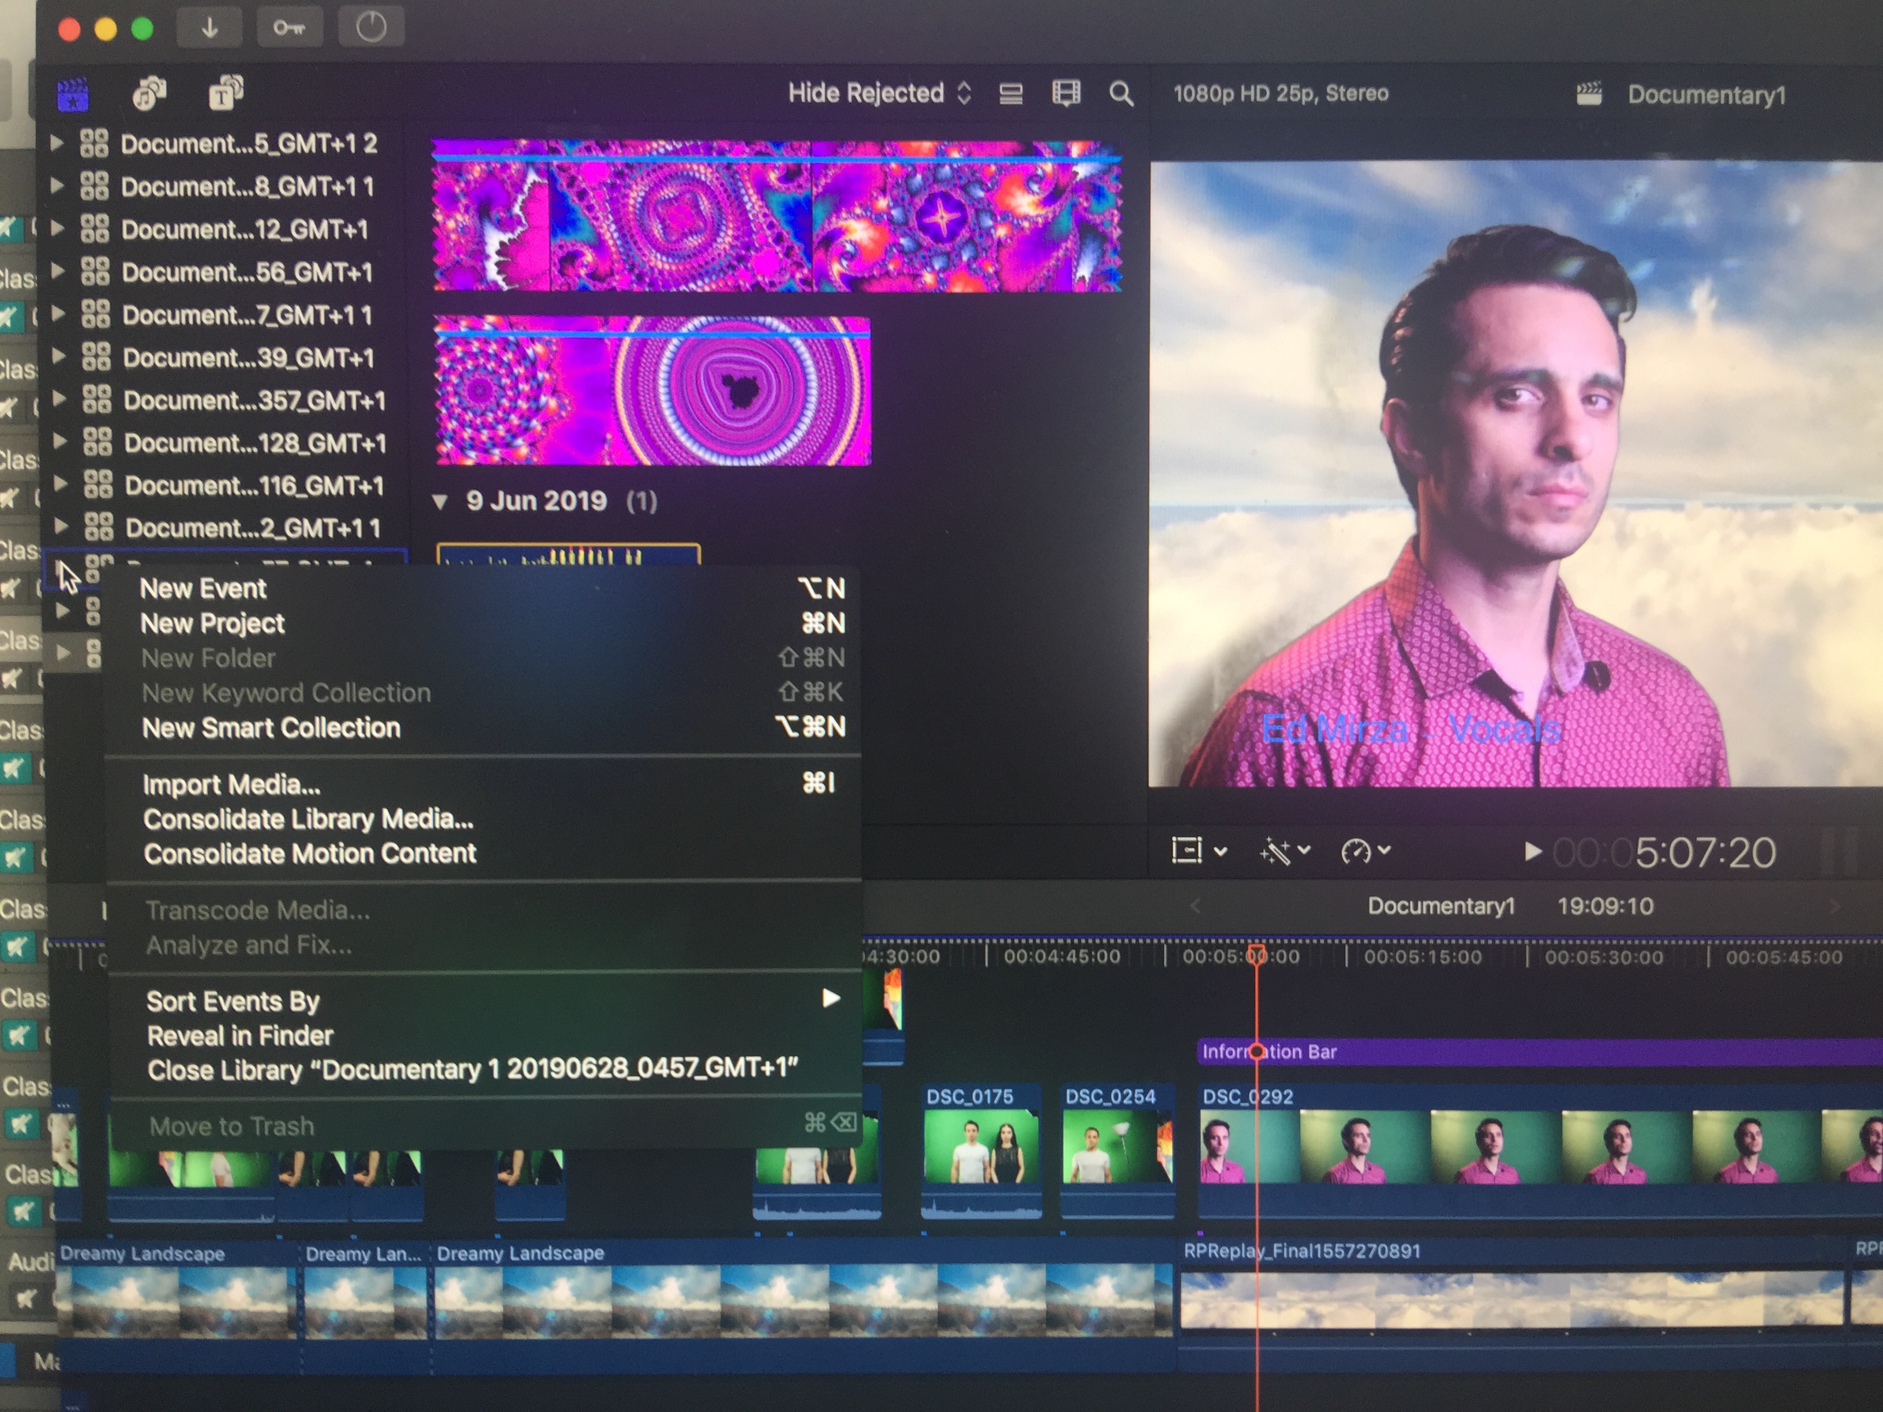Toggle the filmstrip/list view icon
Screen dimensions: 1883x1412
pyautogui.click(x=1011, y=93)
